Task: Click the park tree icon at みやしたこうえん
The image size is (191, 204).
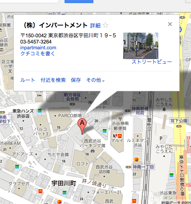Action: point(164,109)
